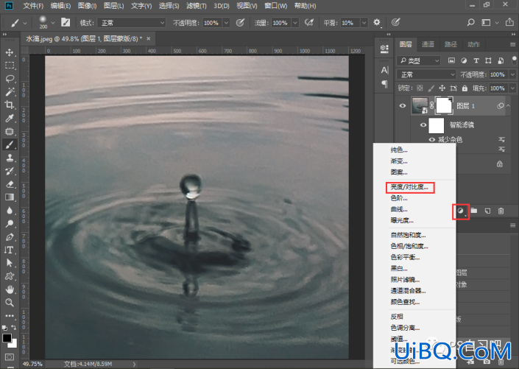Select the Spot Healing Brush tool
The image size is (519, 369).
click(10, 132)
